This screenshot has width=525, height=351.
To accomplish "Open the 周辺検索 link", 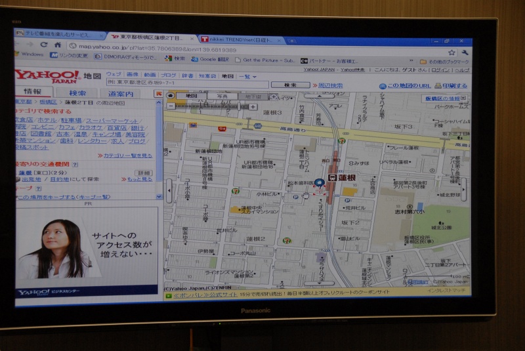I will (330, 85).
